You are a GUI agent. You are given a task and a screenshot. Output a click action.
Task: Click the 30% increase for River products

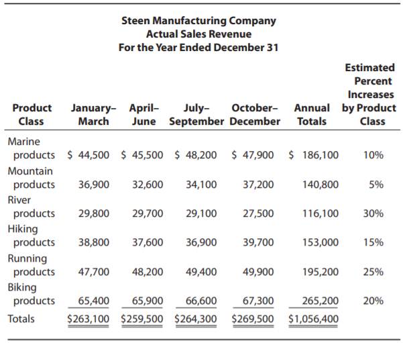pos(373,213)
